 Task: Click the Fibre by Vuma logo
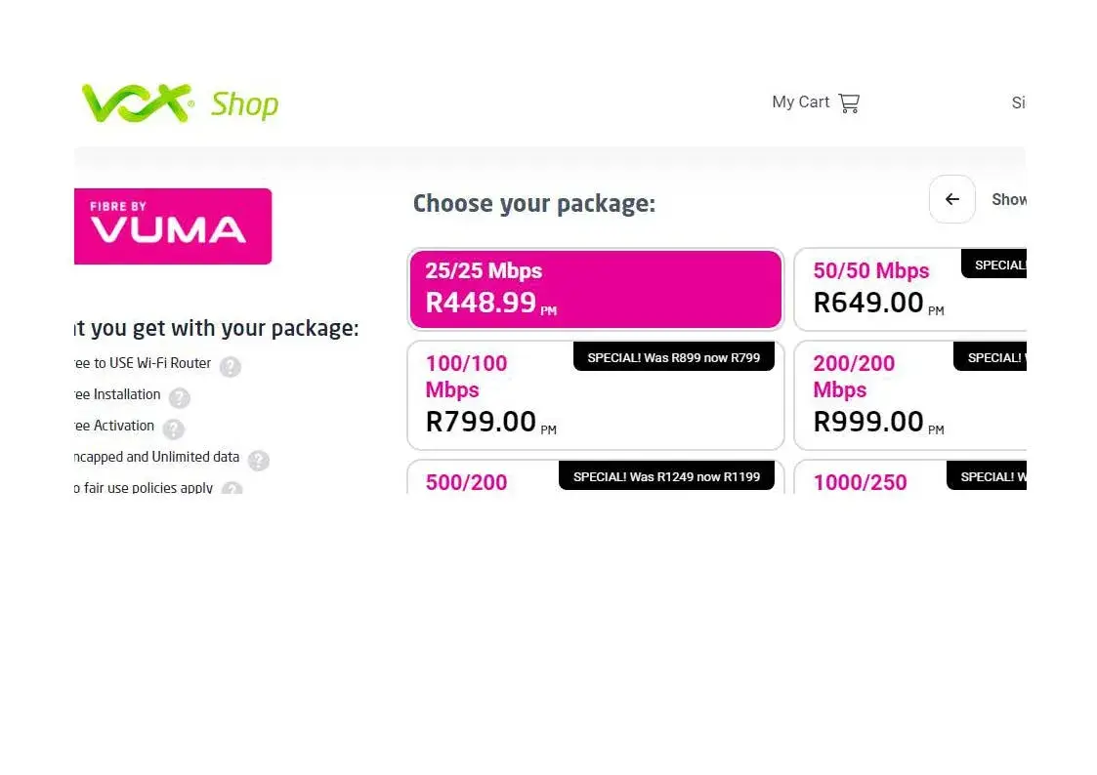click(173, 226)
